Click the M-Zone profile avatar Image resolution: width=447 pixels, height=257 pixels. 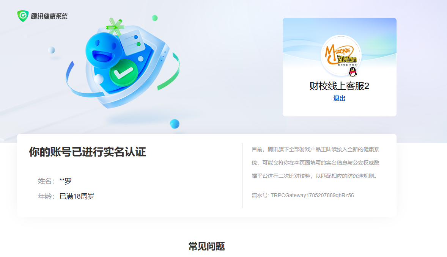(341, 55)
